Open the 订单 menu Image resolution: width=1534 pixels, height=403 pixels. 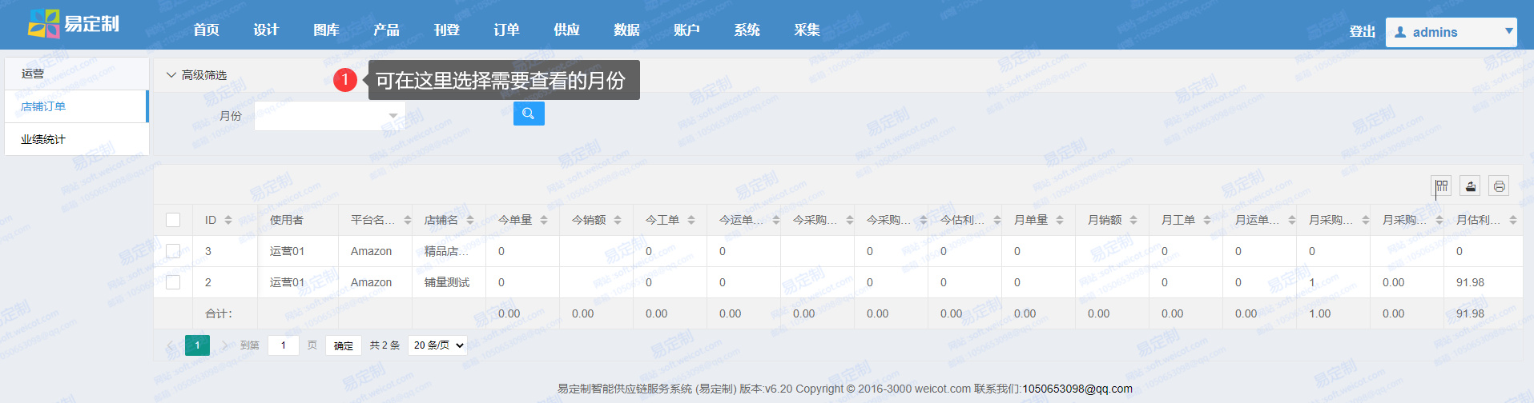[506, 30]
